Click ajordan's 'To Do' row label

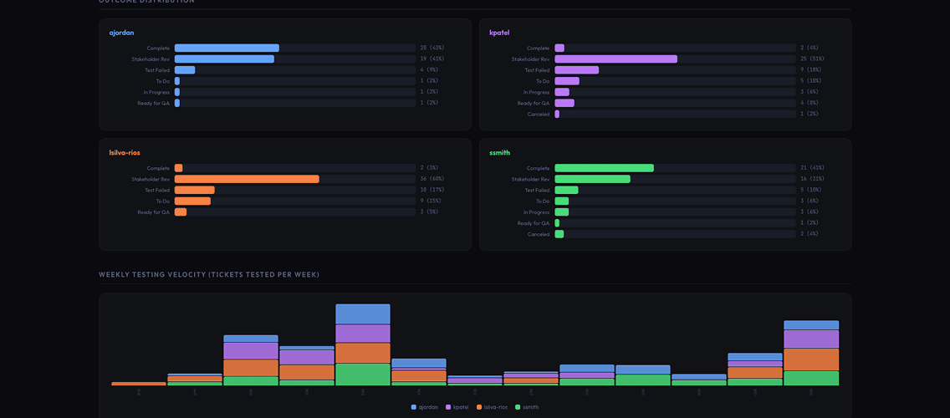pyautogui.click(x=162, y=81)
